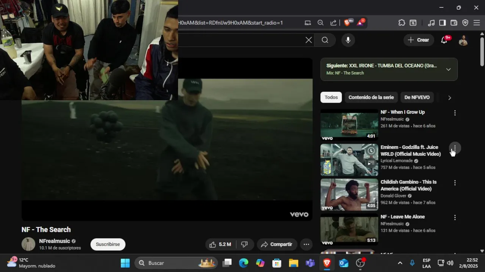
Task: Open options menu for NF - Leave Me Alone
Action: tap(455, 218)
